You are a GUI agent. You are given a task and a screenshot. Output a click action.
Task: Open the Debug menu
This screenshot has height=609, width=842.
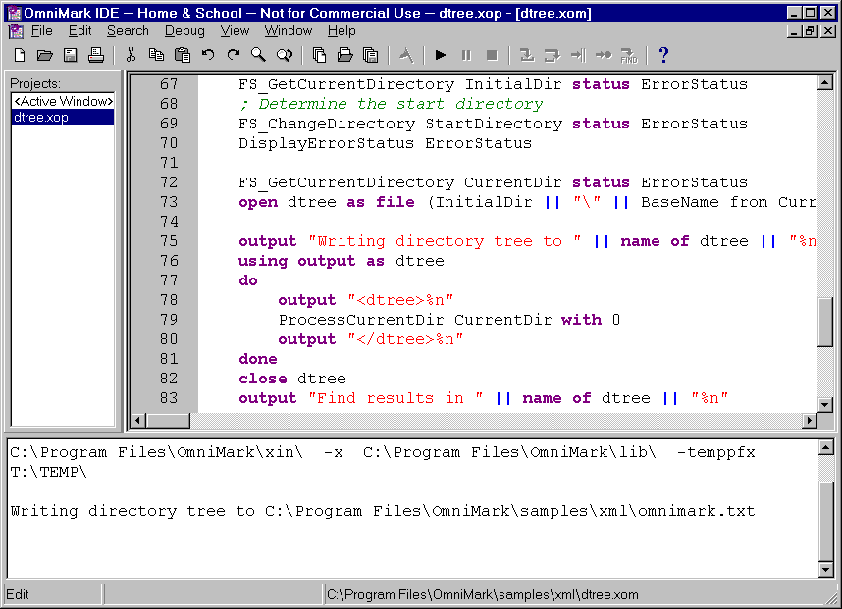point(184,31)
